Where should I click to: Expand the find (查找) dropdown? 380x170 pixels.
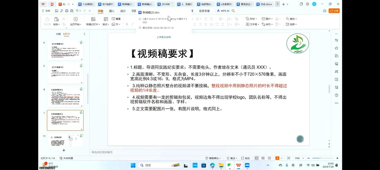point(291,19)
